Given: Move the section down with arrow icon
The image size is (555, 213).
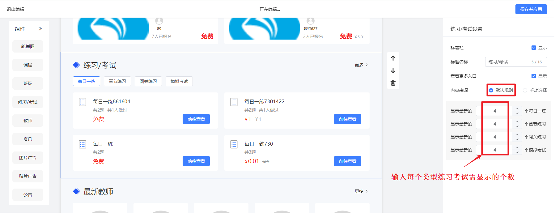Looking at the screenshot, I should pyautogui.click(x=393, y=70).
